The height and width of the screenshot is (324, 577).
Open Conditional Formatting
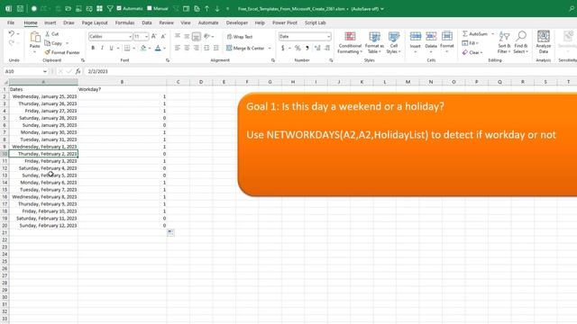tap(350, 43)
